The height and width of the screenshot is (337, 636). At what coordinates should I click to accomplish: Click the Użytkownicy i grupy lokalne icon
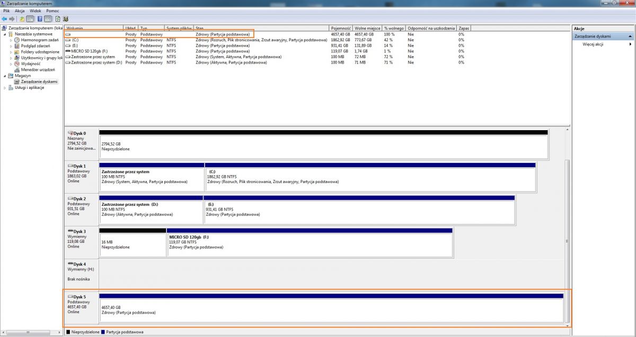(17, 58)
